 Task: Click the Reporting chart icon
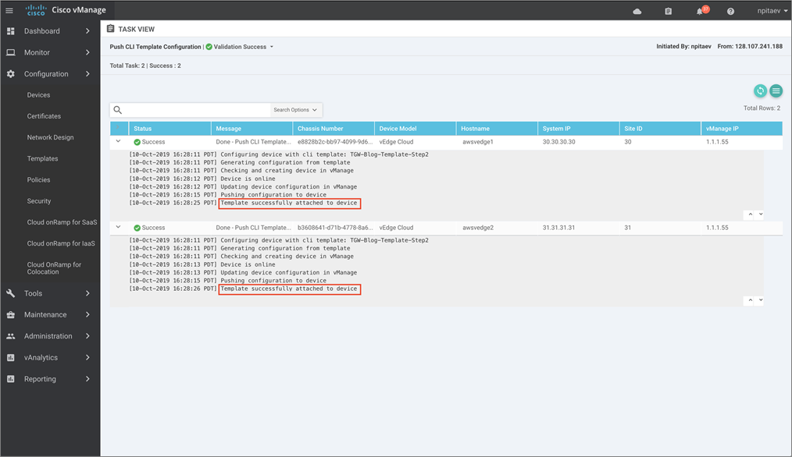click(11, 379)
